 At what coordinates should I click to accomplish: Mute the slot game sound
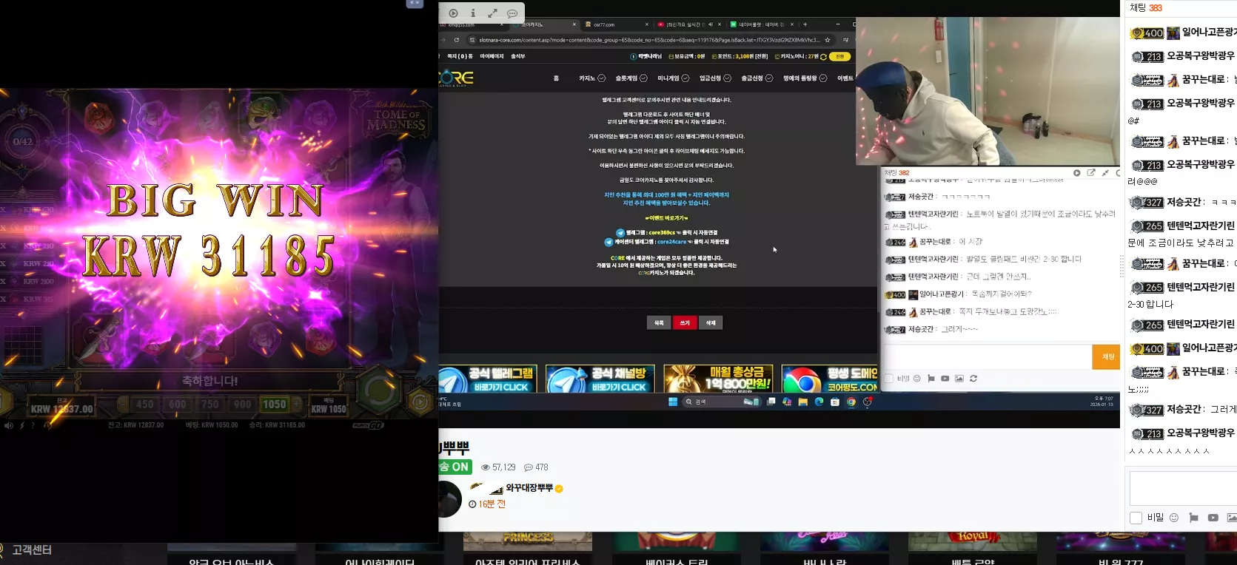click(8, 425)
